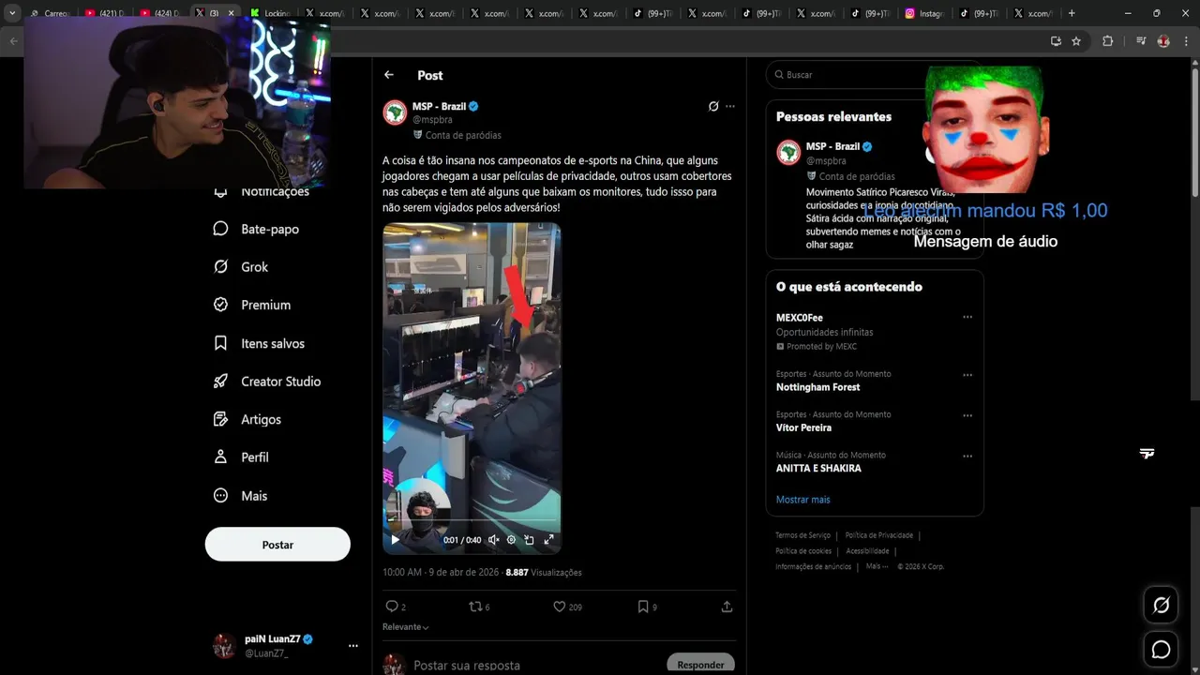
Task: Play the post video
Action: pos(395,539)
